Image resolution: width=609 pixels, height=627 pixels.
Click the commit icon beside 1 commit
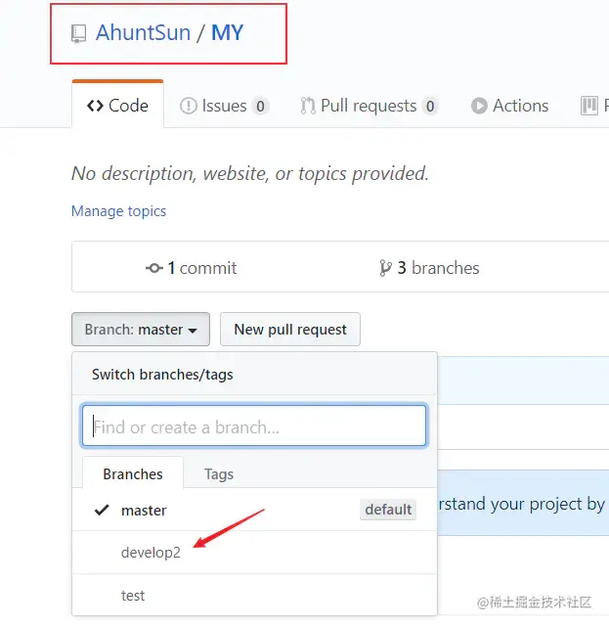click(154, 268)
